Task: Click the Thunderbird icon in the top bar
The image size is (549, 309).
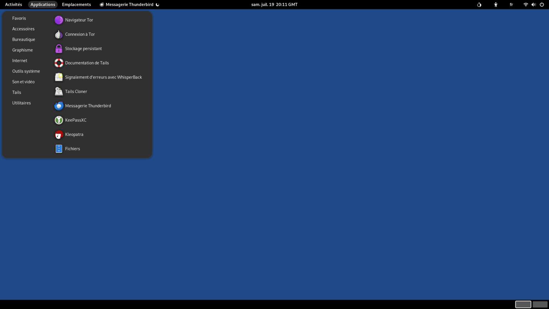Action: (x=101, y=5)
